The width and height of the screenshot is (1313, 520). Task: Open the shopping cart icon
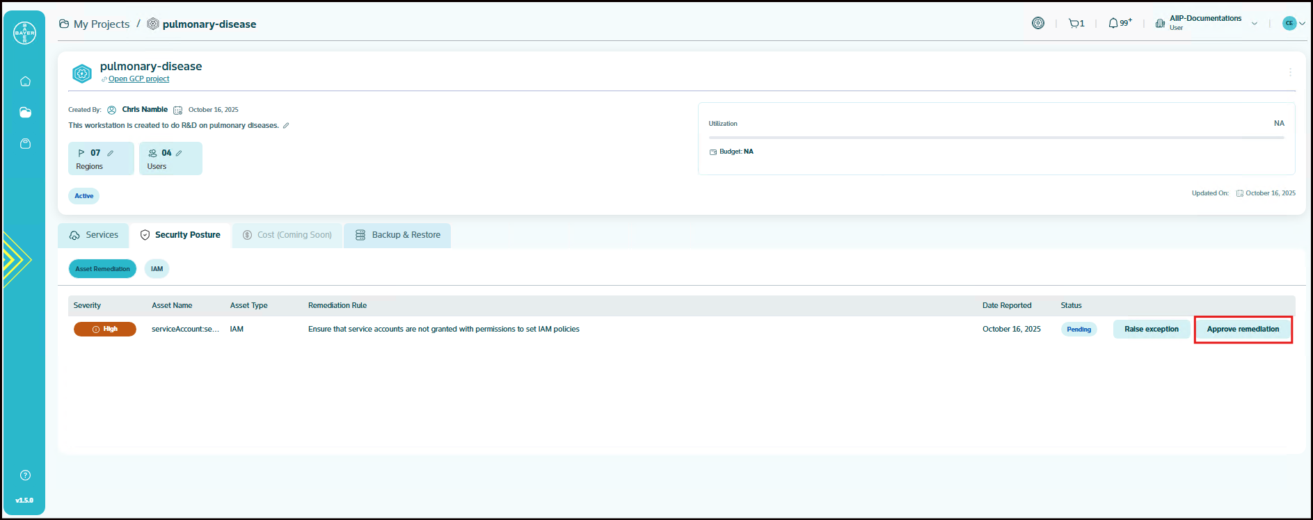[x=1076, y=24]
